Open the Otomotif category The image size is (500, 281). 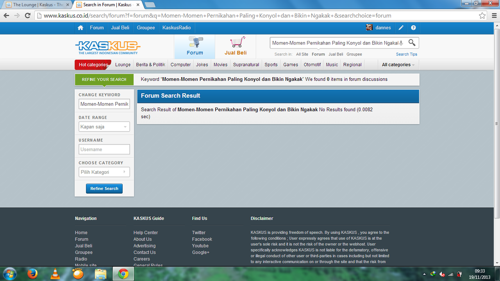(x=312, y=65)
